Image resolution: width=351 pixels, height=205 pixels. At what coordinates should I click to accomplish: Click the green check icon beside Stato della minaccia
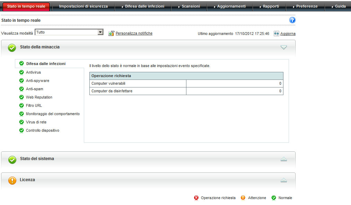(x=12, y=48)
